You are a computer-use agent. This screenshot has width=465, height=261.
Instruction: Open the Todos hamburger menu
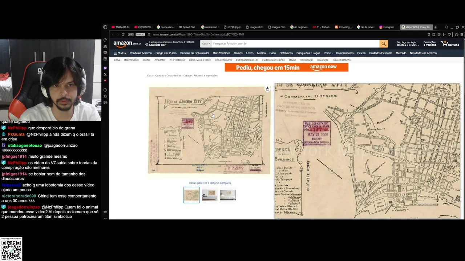pos(120,53)
